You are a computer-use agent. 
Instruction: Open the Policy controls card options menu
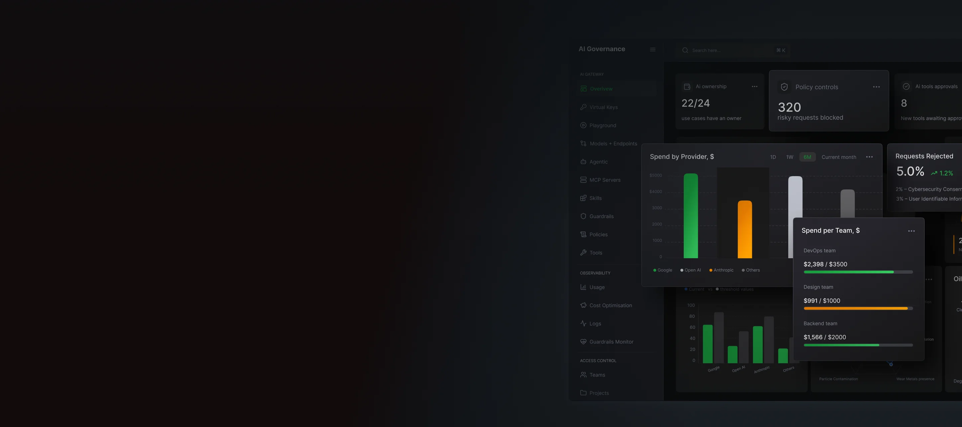click(x=876, y=87)
